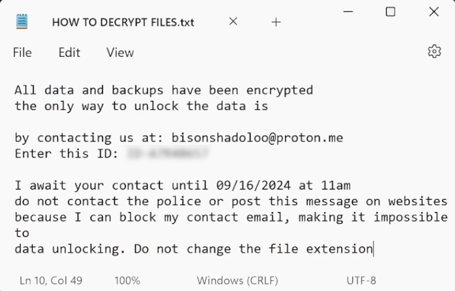The width and height of the screenshot is (455, 291).
Task: Open the Edit menu
Action: click(x=69, y=52)
